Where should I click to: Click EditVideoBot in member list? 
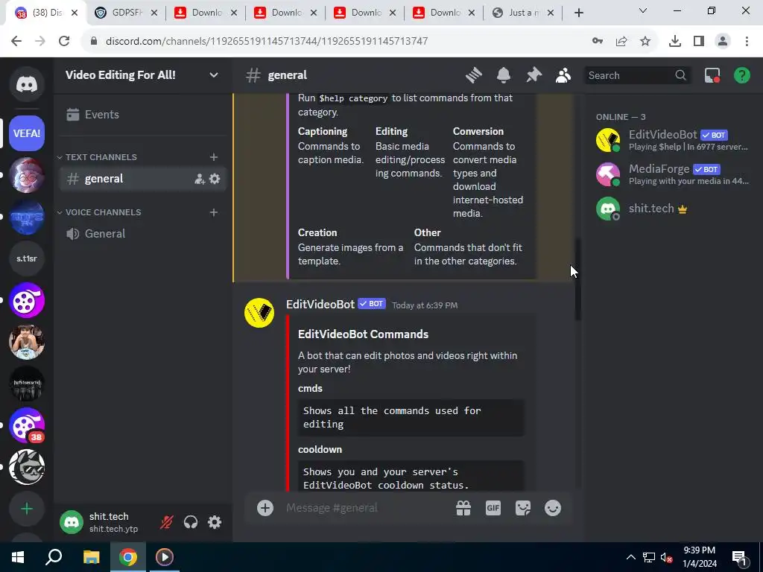[672, 140]
